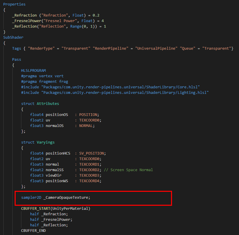Click the CBUFFER_END line

tap(33, 231)
